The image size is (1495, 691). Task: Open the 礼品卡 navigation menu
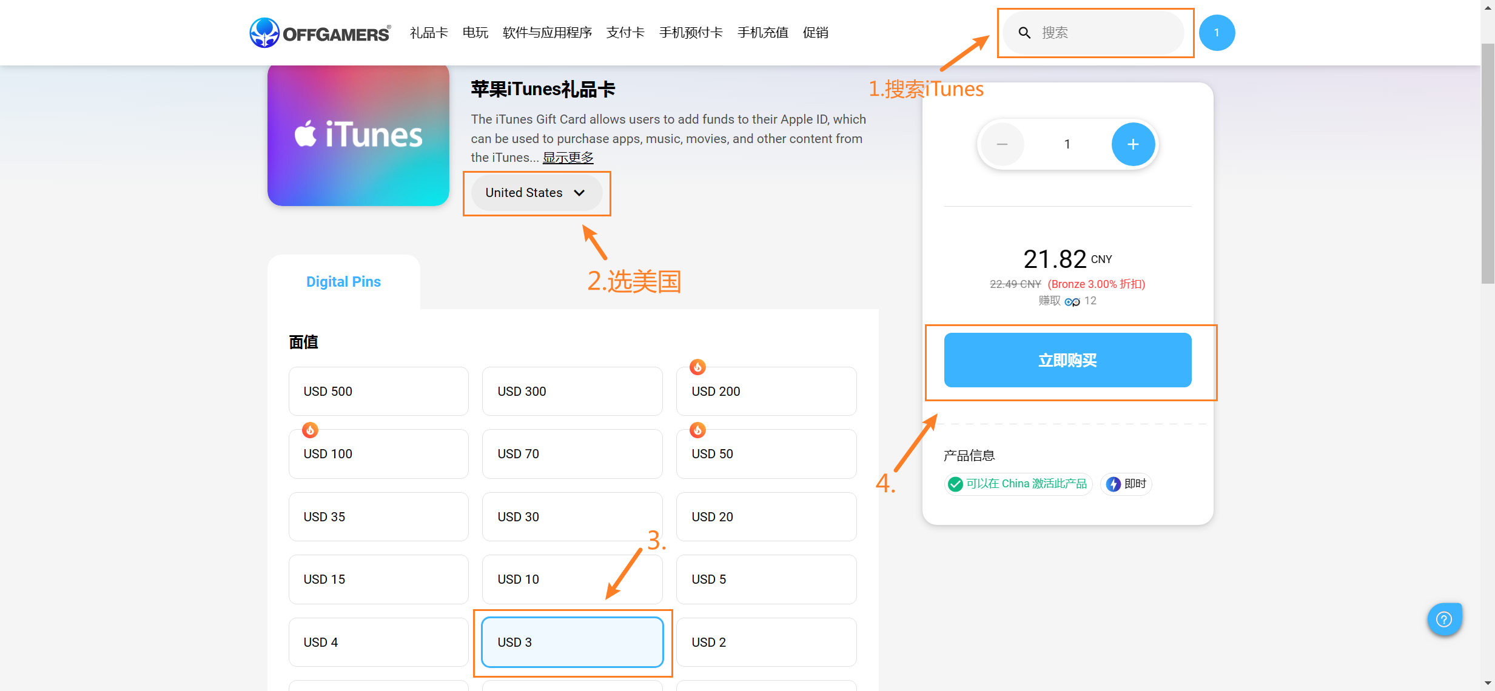click(x=428, y=33)
